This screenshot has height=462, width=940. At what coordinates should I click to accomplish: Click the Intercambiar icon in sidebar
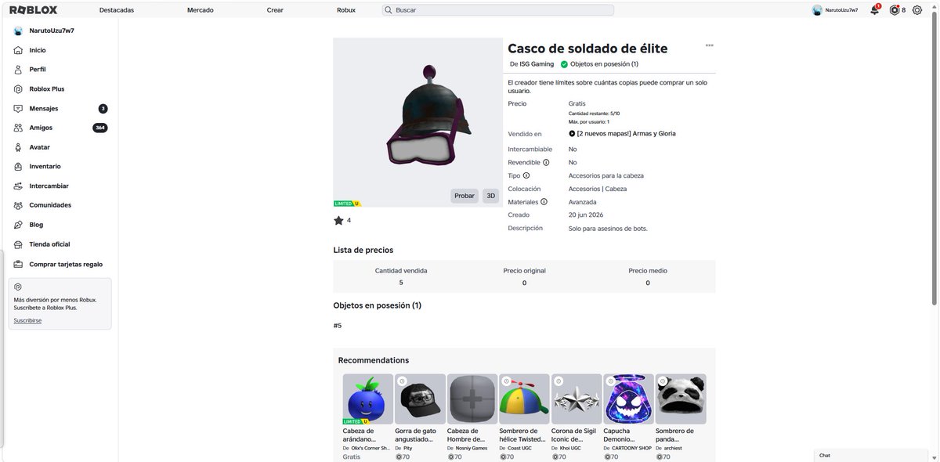pos(18,186)
